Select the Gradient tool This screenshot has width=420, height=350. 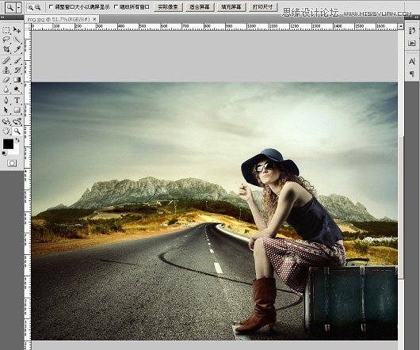[17, 80]
